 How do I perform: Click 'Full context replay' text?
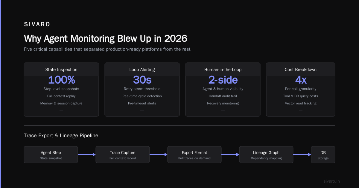[x=61, y=96]
